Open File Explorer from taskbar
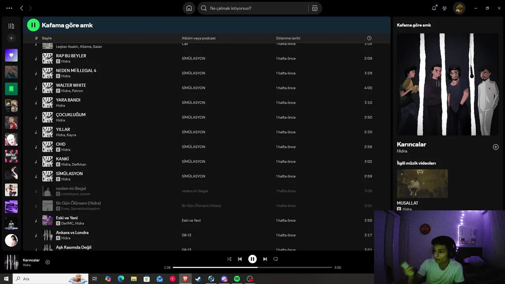The height and width of the screenshot is (284, 505). pyautogui.click(x=134, y=279)
